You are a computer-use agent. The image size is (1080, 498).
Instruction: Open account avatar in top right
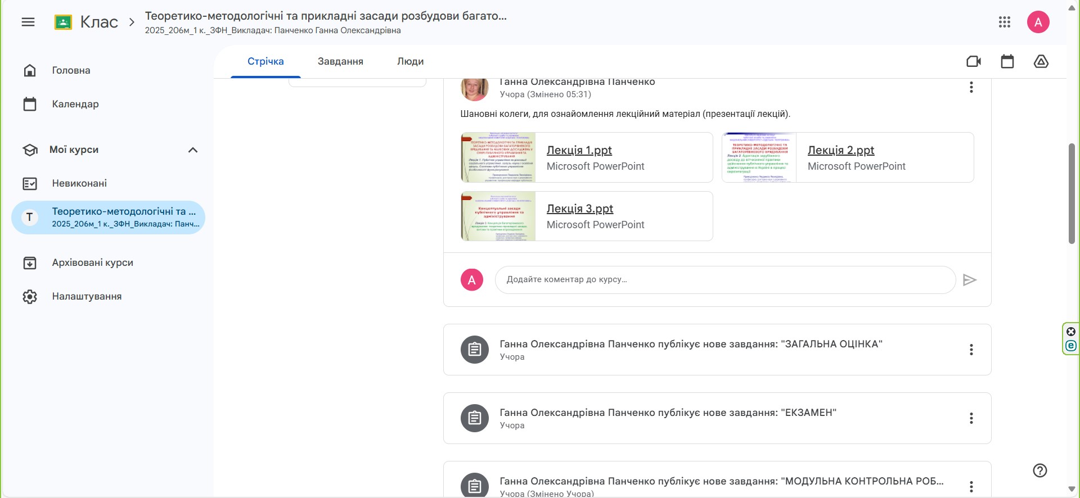[x=1038, y=22]
